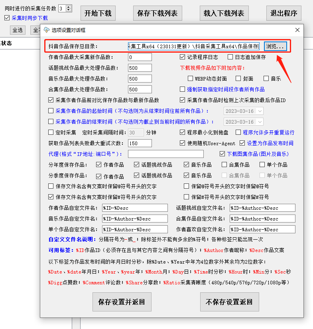This screenshot has width=313, height=329.
Task: Enable 保留#符号开头的文字时保留#符号 checkbox
Action: click(x=186, y=197)
